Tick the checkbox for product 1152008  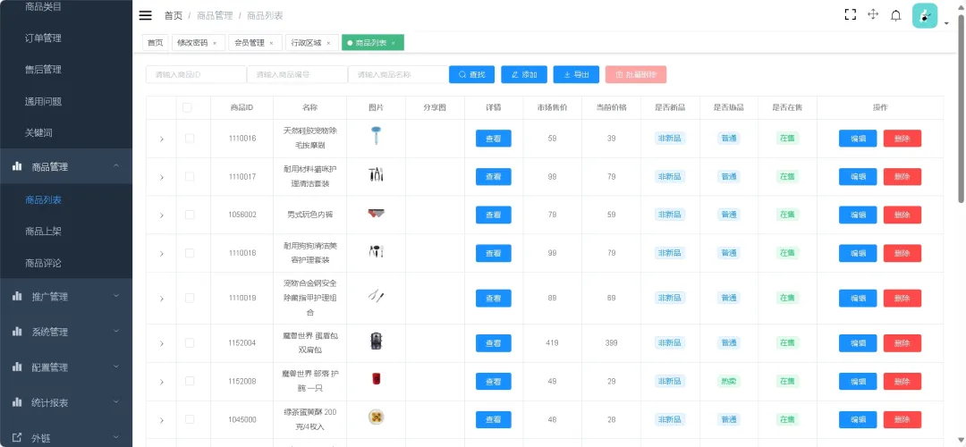189,381
